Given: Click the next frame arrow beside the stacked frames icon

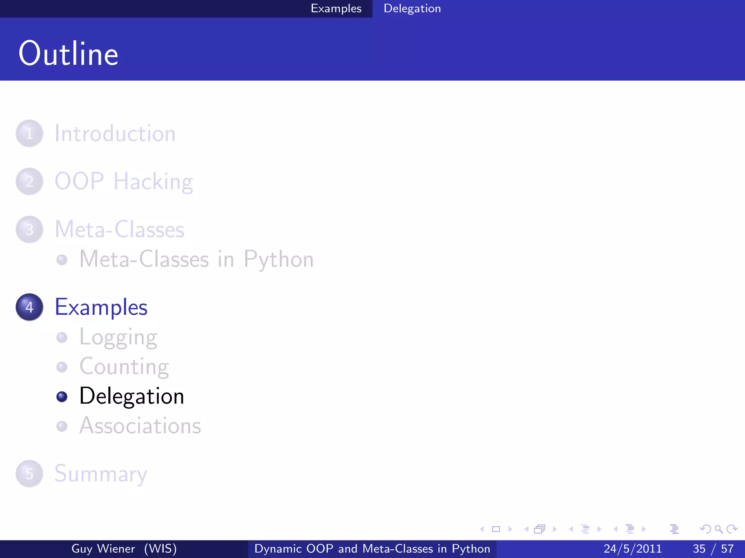Looking at the screenshot, I should [x=555, y=529].
